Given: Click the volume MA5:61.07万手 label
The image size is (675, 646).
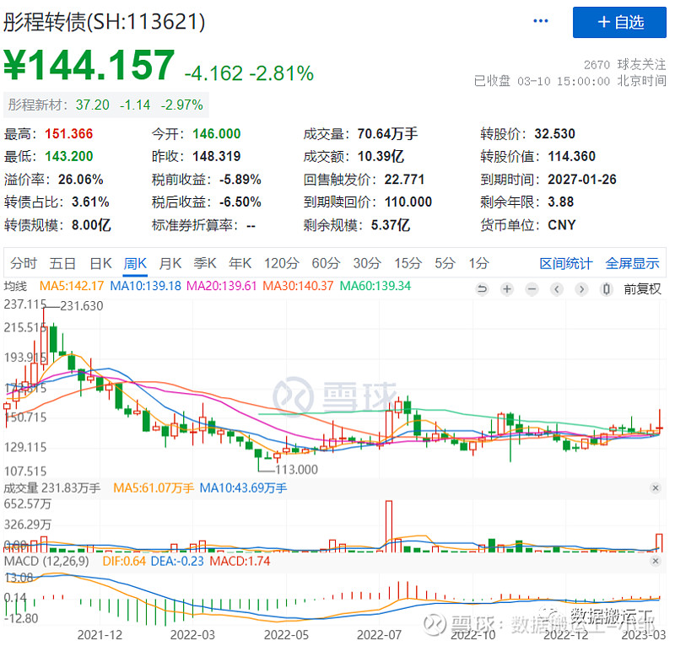Looking at the screenshot, I should [154, 488].
